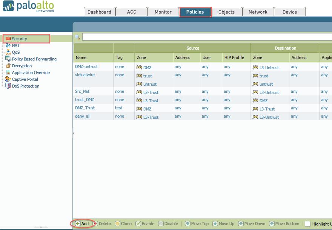Open Application Override policies
This screenshot has width=332, height=230.
click(x=31, y=73)
